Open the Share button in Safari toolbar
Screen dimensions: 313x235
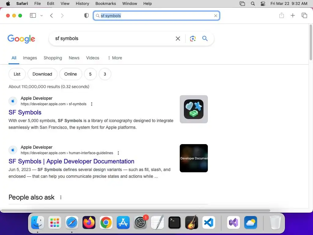(x=282, y=15)
